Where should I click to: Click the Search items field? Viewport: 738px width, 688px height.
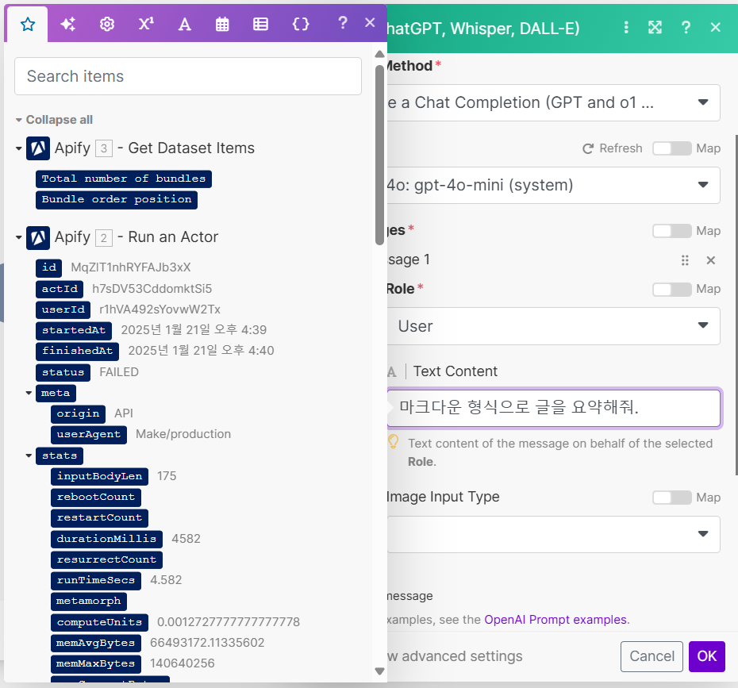tap(188, 76)
